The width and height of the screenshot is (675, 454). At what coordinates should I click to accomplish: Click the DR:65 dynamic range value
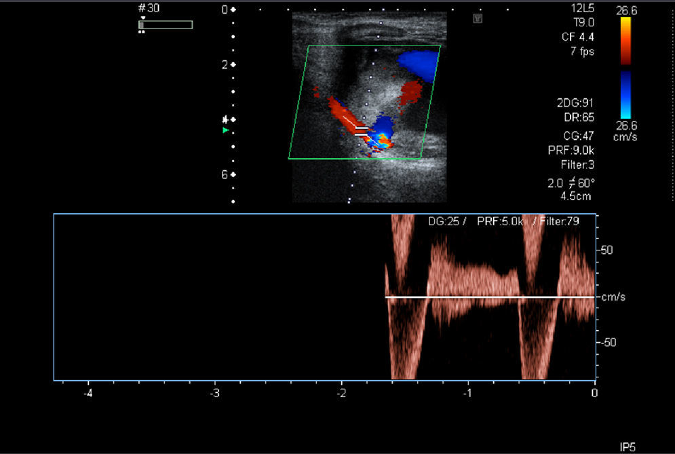tap(580, 117)
